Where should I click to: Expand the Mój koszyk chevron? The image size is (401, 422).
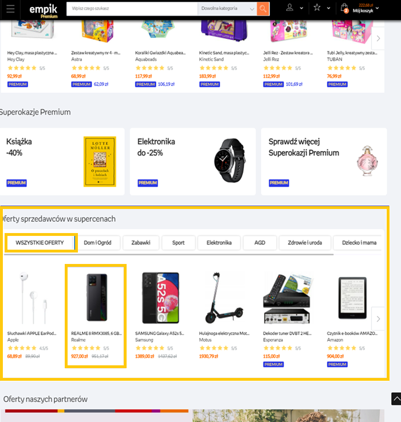tap(378, 8)
